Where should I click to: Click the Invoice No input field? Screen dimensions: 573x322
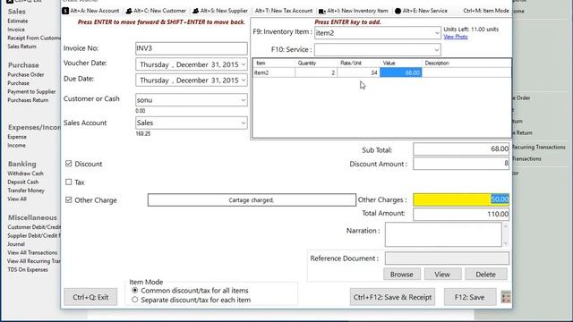point(191,48)
